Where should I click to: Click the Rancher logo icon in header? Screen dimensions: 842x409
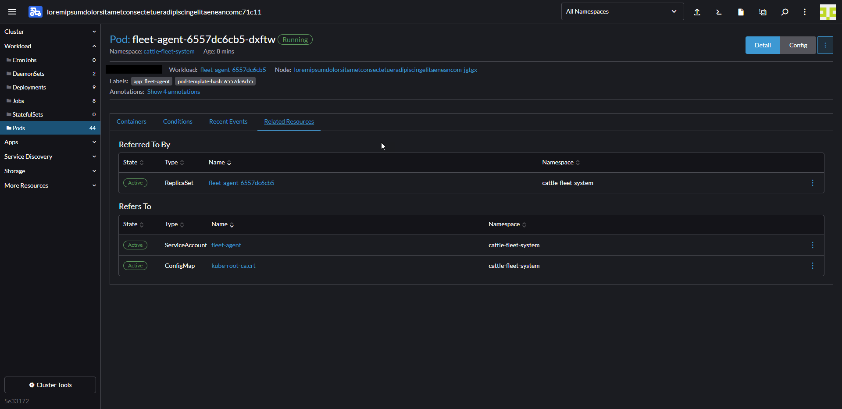(x=35, y=12)
